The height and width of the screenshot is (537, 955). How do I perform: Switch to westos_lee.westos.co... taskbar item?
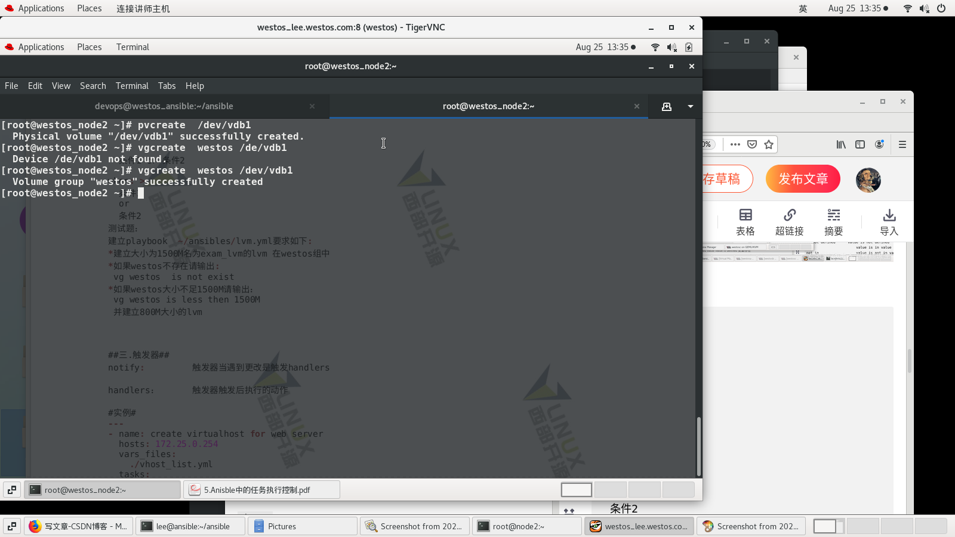(x=639, y=526)
